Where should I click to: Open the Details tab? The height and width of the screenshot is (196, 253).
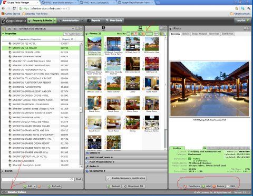coord(186,34)
